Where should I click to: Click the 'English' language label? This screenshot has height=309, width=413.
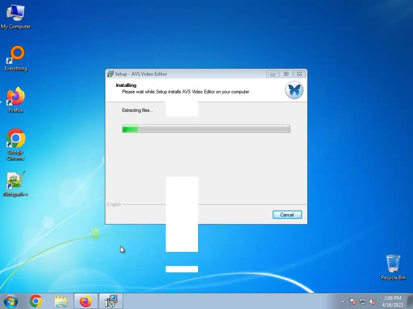[x=114, y=204]
